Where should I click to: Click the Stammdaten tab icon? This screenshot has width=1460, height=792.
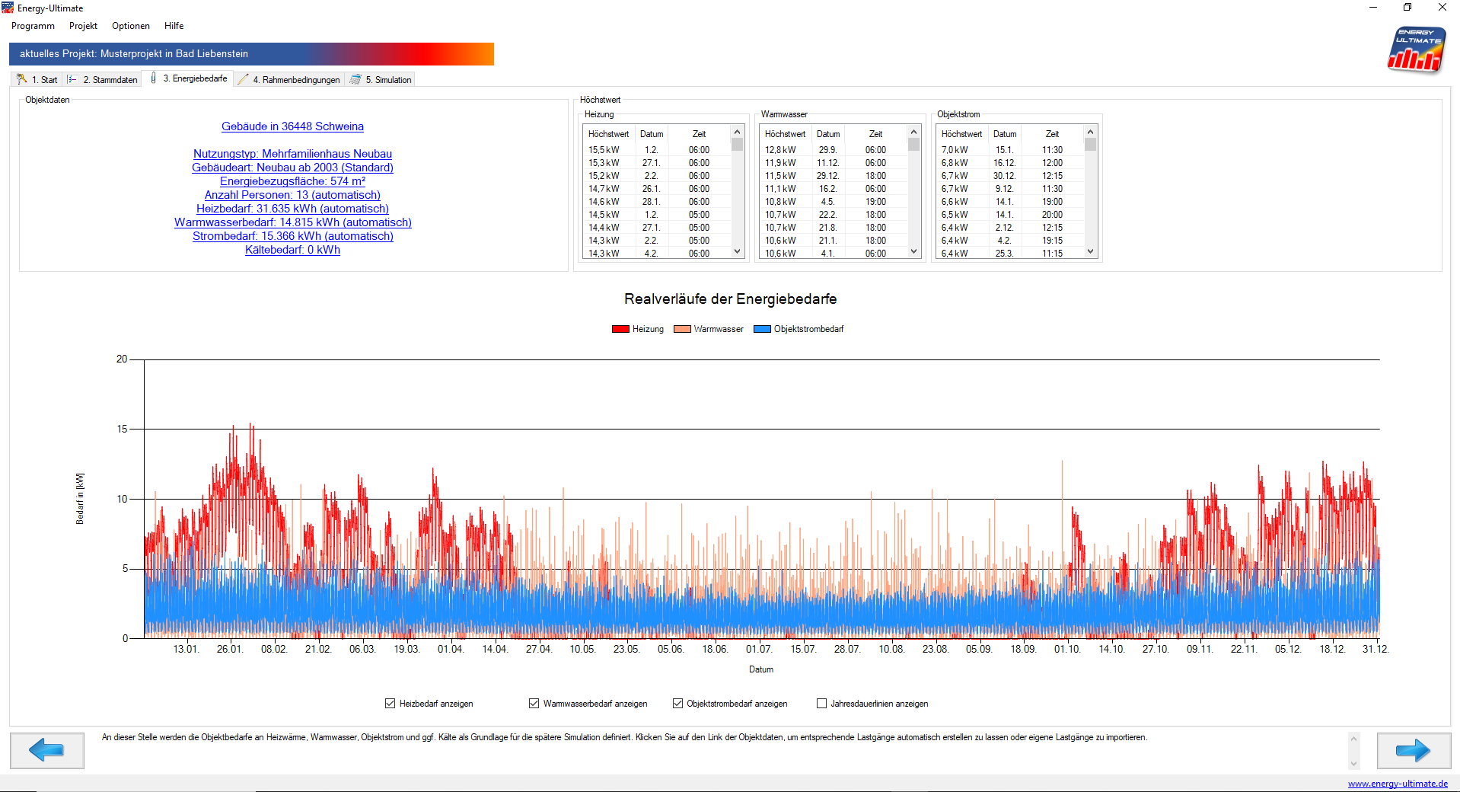coord(72,79)
